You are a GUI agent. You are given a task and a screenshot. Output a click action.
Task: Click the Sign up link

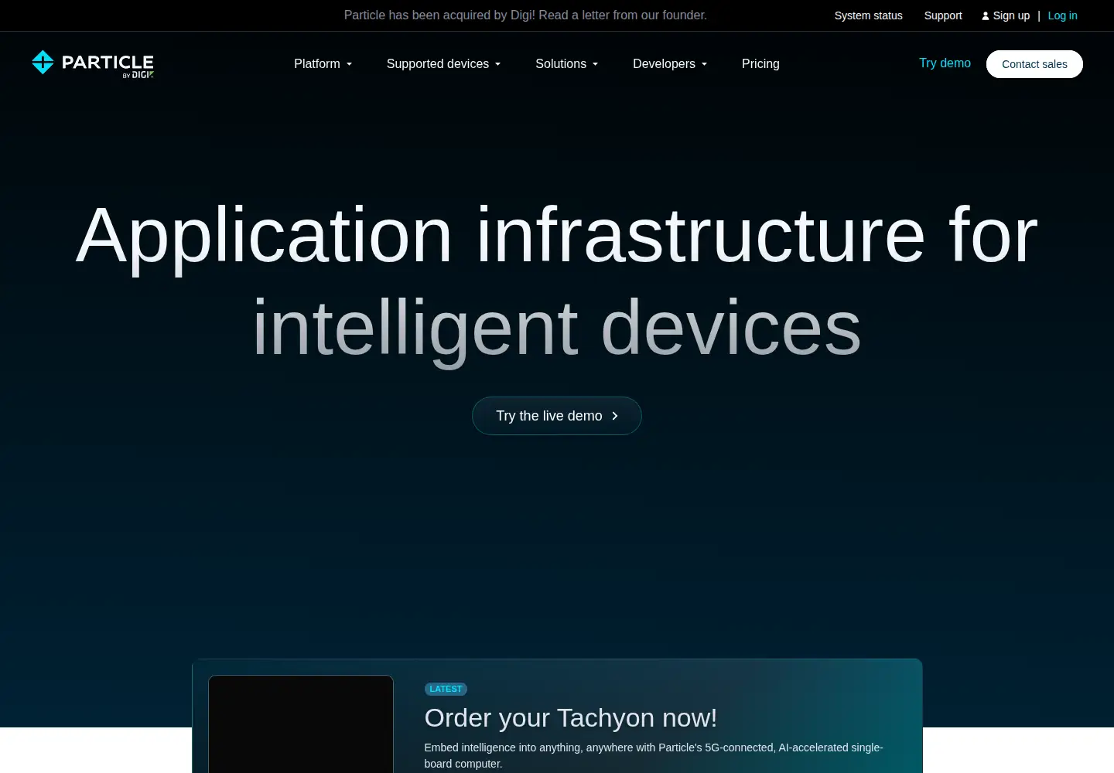pyautogui.click(x=1011, y=15)
